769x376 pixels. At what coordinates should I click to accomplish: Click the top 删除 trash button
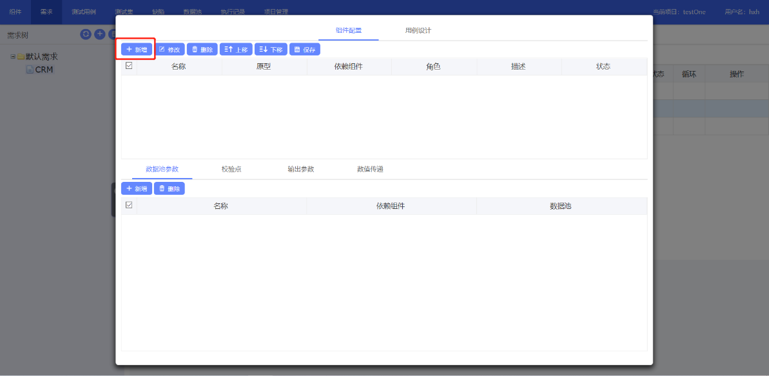(x=202, y=50)
